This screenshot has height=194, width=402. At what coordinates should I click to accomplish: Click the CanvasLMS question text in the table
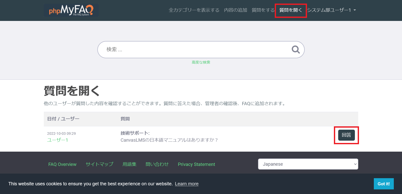click(169, 140)
